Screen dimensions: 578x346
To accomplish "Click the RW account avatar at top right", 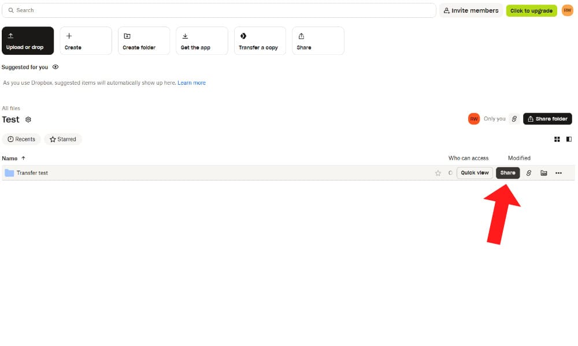I will (567, 10).
